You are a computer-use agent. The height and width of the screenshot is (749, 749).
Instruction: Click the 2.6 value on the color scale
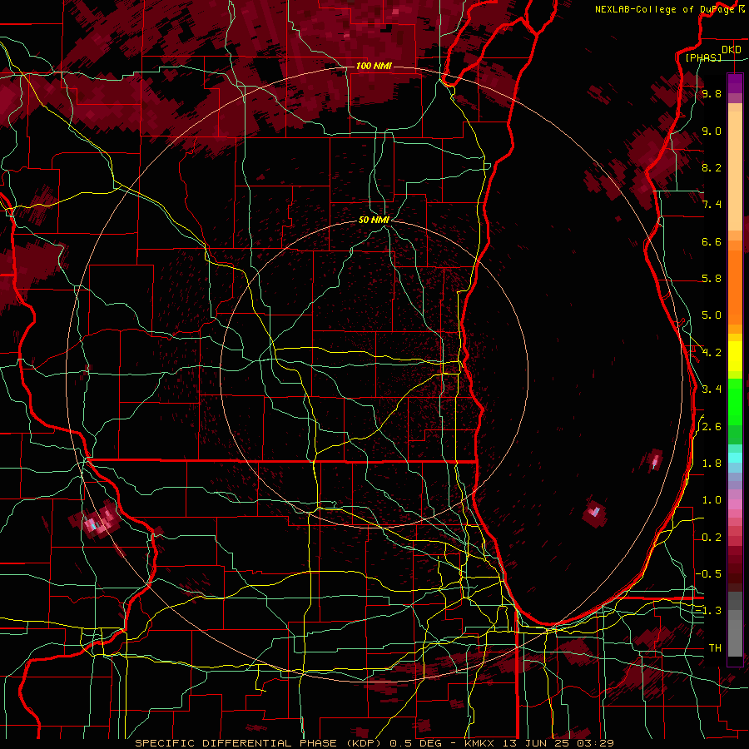[x=712, y=427]
